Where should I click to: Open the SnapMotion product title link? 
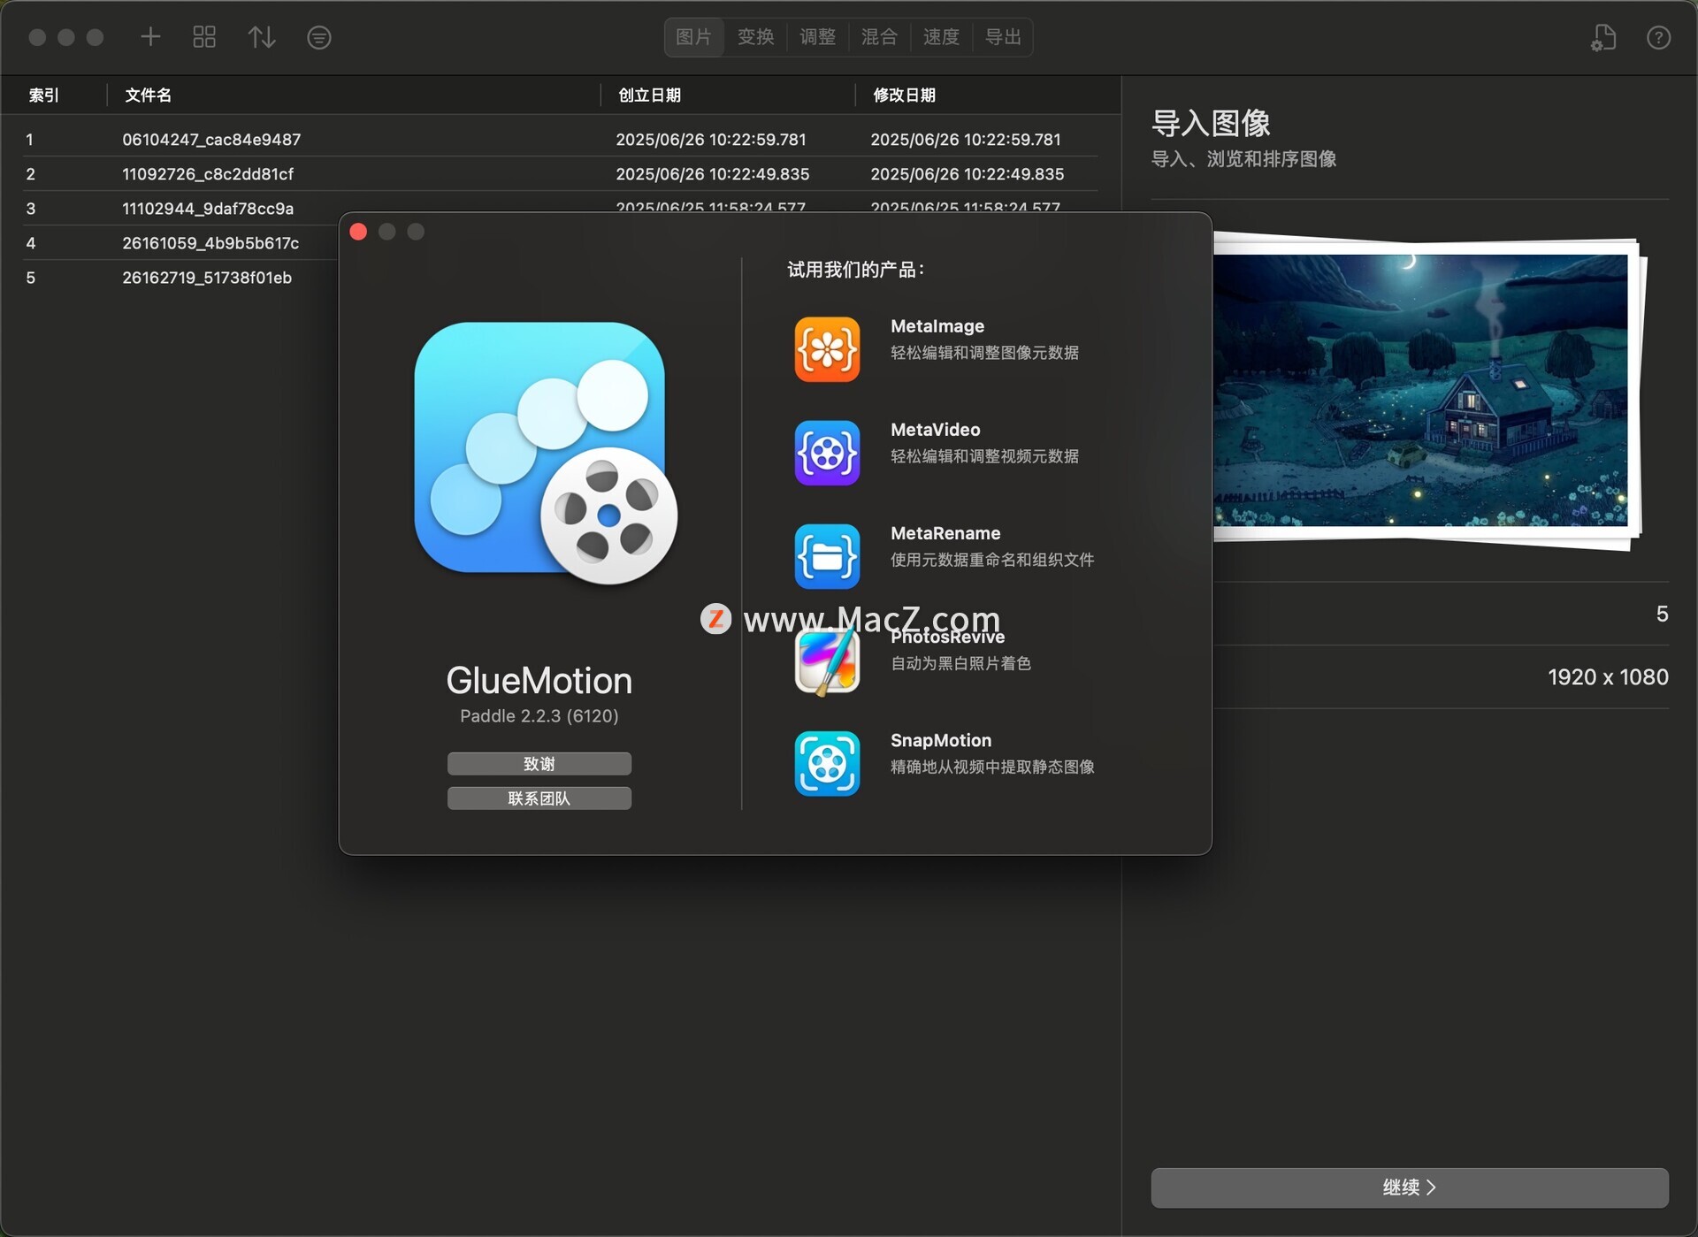[941, 740]
